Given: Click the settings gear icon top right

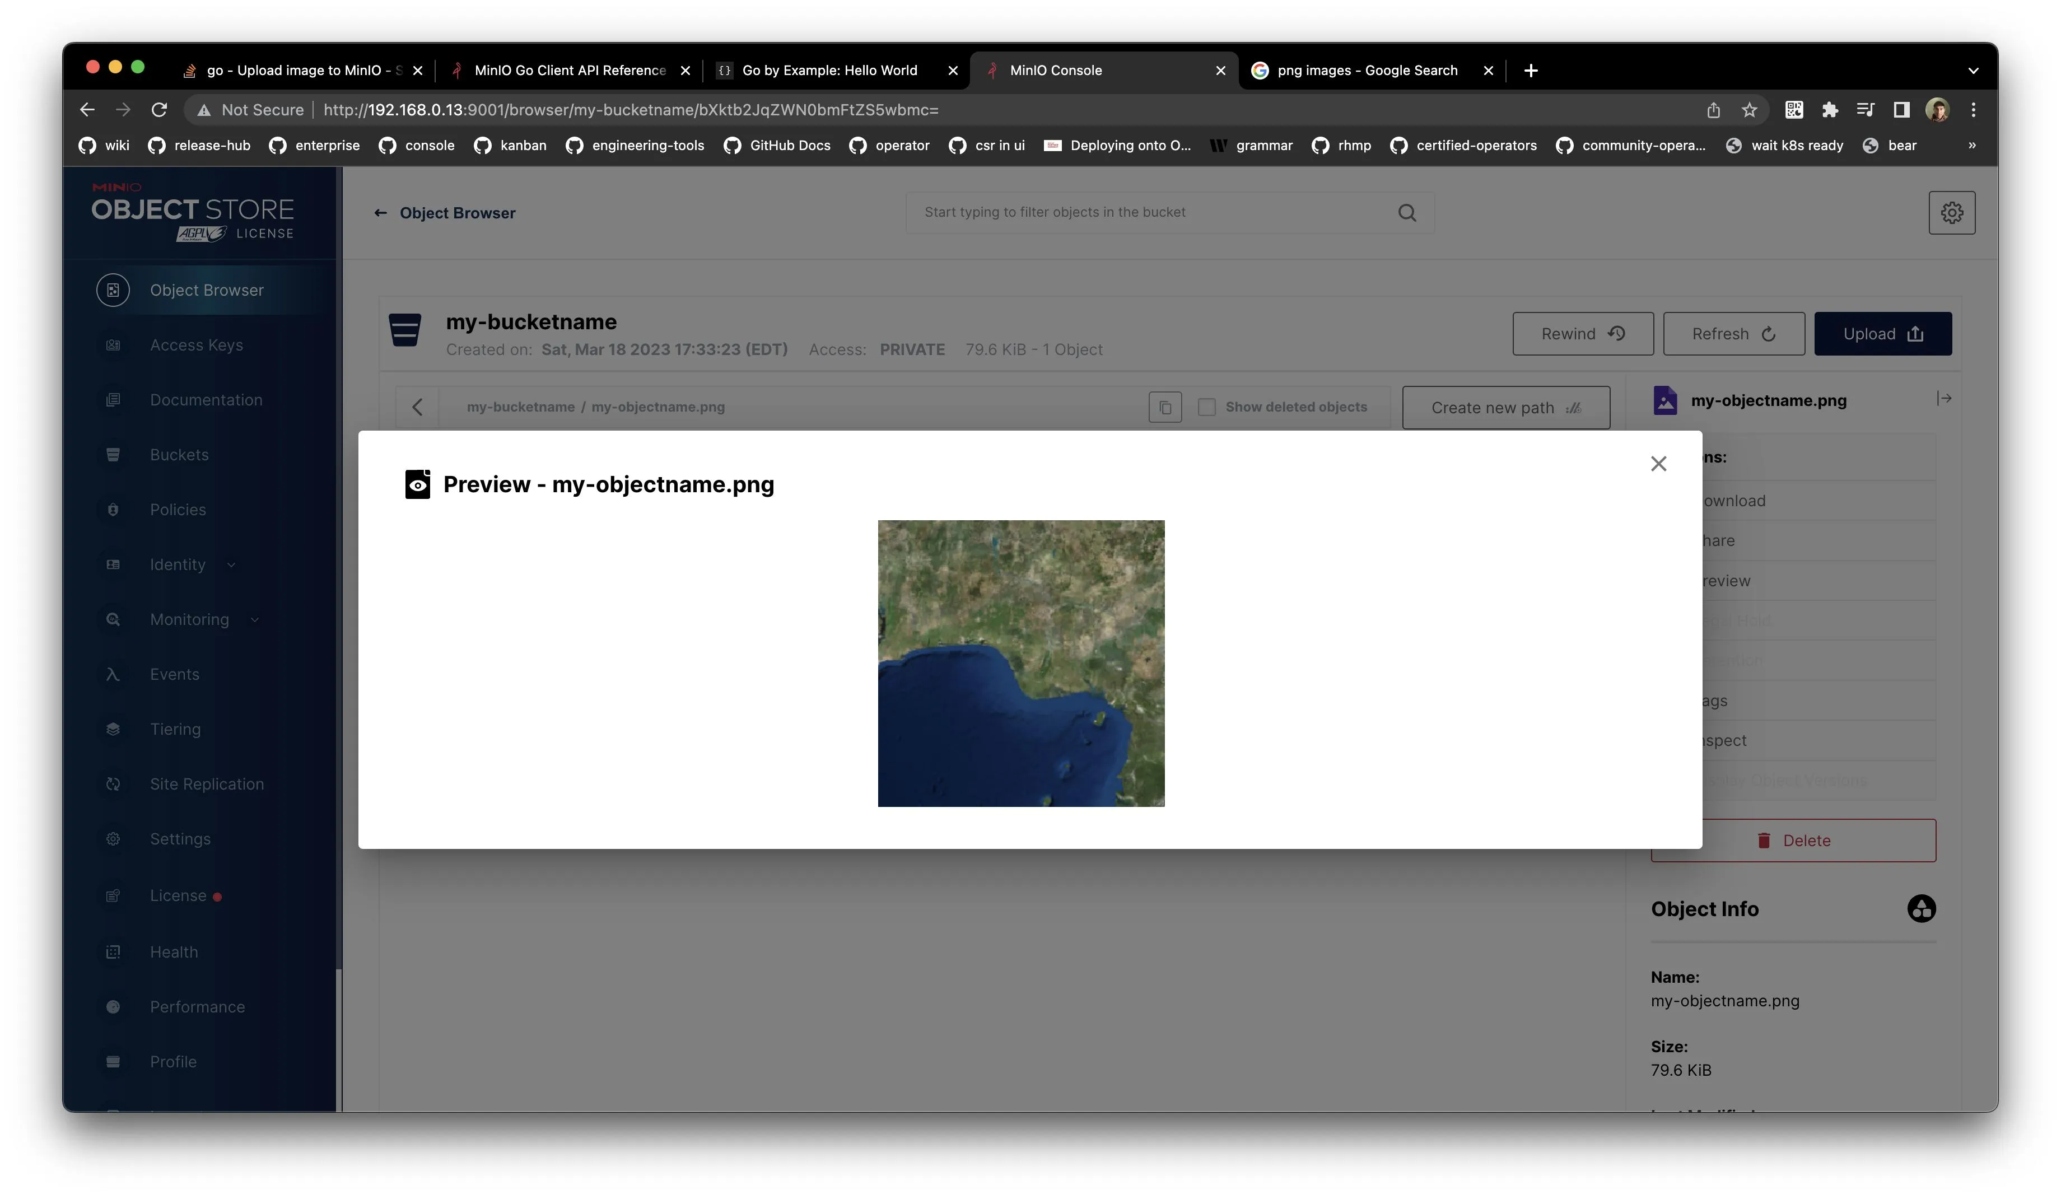Looking at the screenshot, I should (1951, 213).
